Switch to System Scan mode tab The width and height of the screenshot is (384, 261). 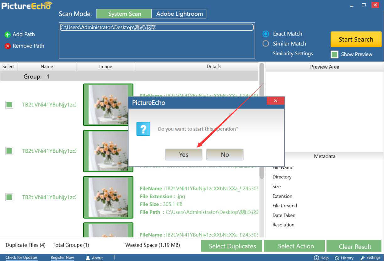(124, 14)
